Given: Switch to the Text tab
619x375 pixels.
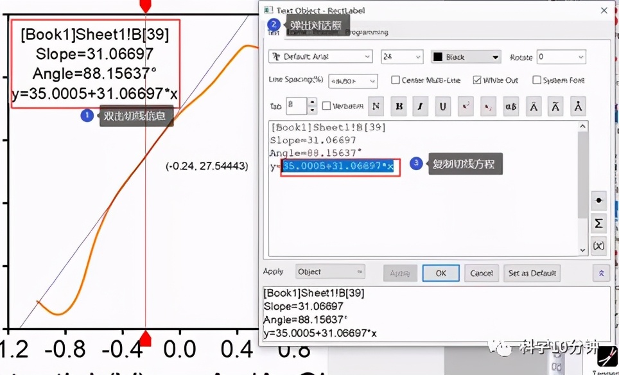Looking at the screenshot, I should [x=274, y=33].
